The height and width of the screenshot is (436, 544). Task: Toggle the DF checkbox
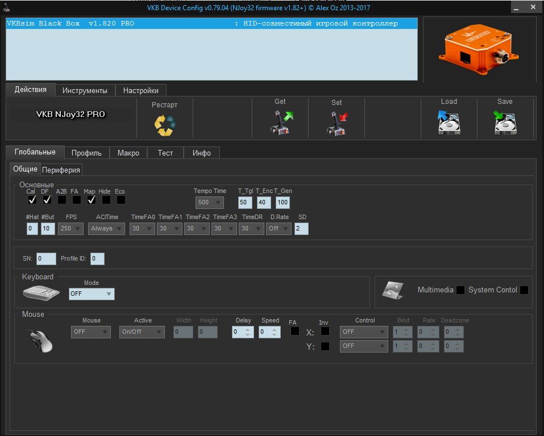coord(47,200)
